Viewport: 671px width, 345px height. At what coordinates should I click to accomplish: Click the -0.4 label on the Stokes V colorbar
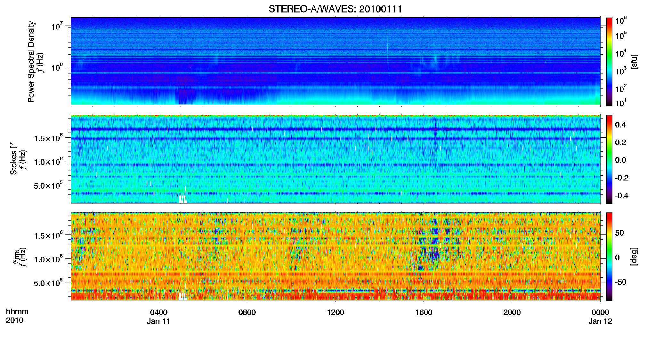pyautogui.click(x=622, y=195)
